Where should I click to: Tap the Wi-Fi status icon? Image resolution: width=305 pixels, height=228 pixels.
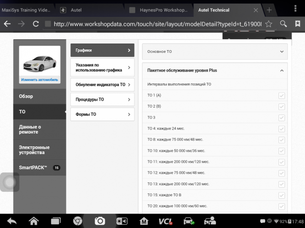tap(276, 221)
